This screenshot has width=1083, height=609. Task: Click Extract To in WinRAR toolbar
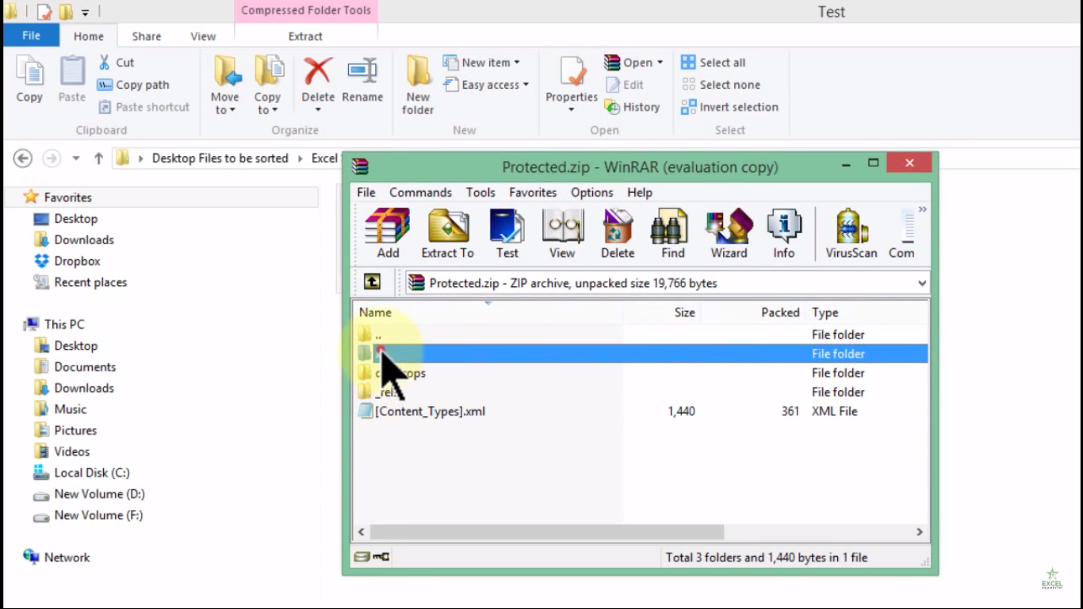click(447, 234)
